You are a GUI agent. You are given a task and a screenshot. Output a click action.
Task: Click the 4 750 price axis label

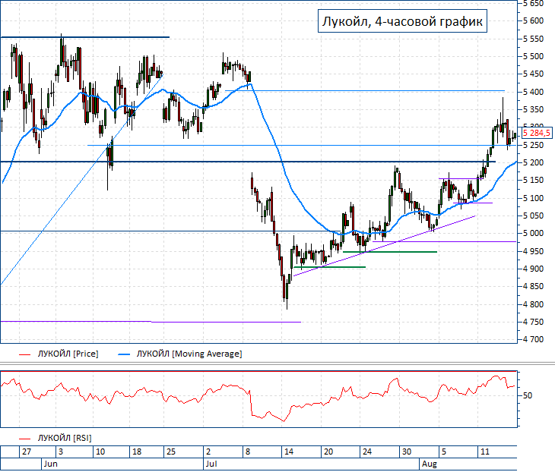click(x=533, y=323)
